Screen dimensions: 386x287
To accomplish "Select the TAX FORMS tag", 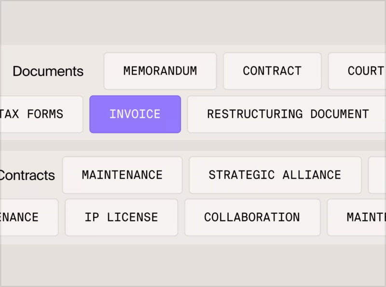I will [41, 115].
